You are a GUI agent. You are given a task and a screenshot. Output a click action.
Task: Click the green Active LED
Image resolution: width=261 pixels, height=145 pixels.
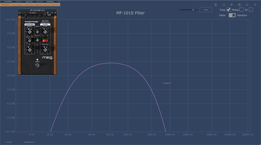pos(38,60)
